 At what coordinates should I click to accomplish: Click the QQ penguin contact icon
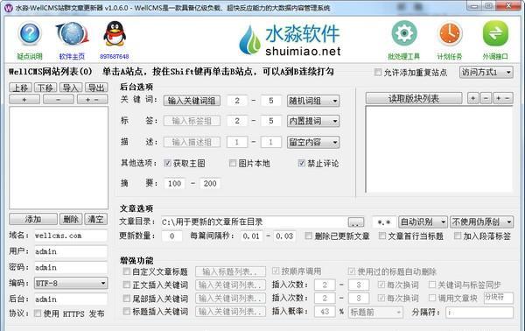pos(115,34)
